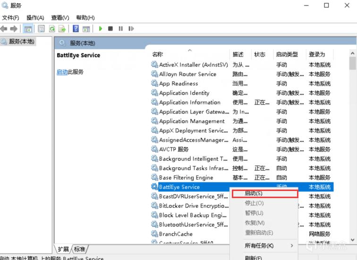Switch to the 标准 tab
Screen dimensions: 357x260
pyautogui.click(x=80, y=249)
